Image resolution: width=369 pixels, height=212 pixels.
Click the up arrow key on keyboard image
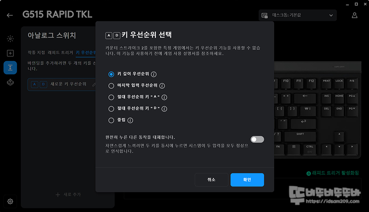(x=339, y=136)
